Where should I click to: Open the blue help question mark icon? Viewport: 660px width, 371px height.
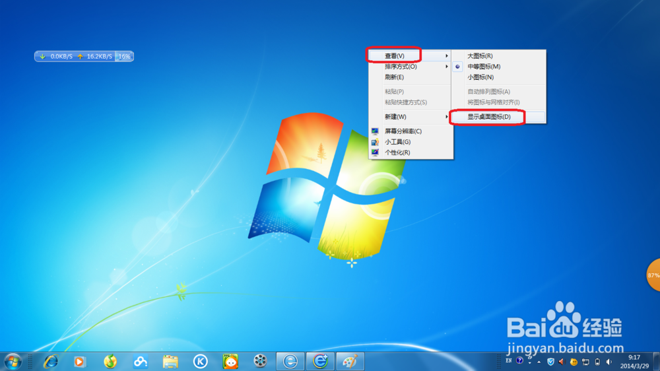(519, 360)
